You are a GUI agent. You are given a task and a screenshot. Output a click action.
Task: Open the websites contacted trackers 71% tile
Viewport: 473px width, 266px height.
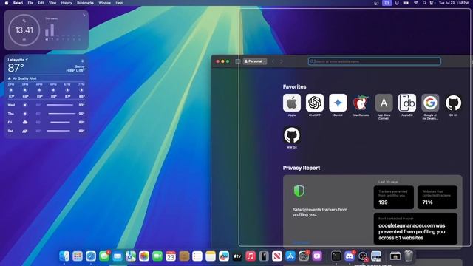click(x=438, y=197)
